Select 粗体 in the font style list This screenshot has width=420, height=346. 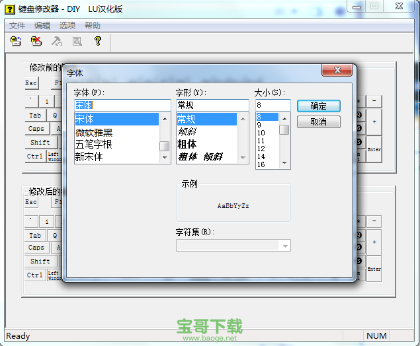[x=207, y=144]
